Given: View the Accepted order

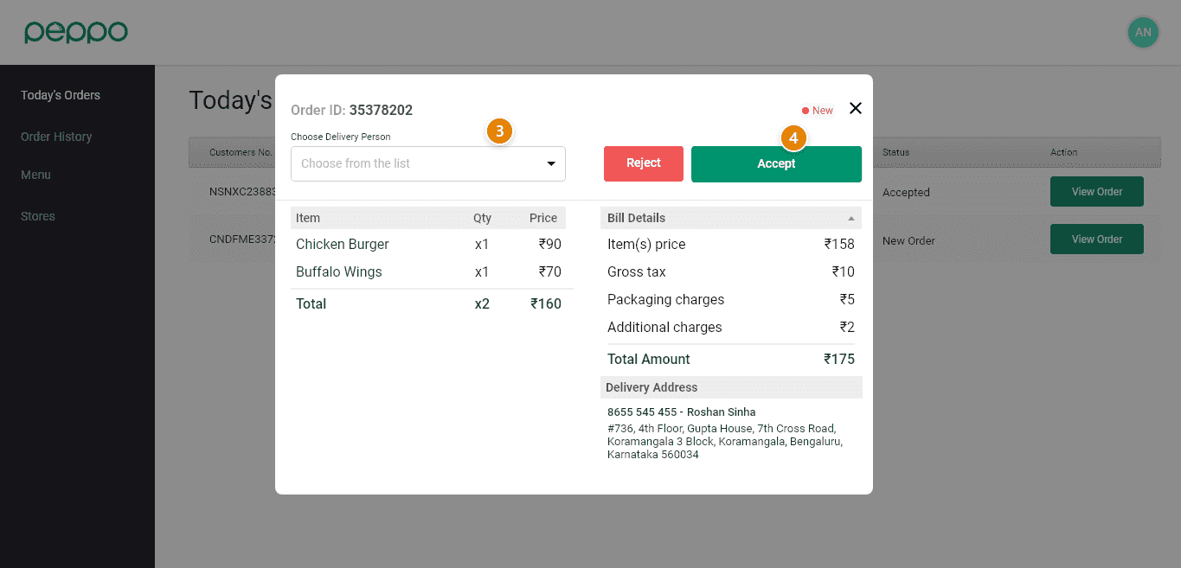Looking at the screenshot, I should 1096,192.
